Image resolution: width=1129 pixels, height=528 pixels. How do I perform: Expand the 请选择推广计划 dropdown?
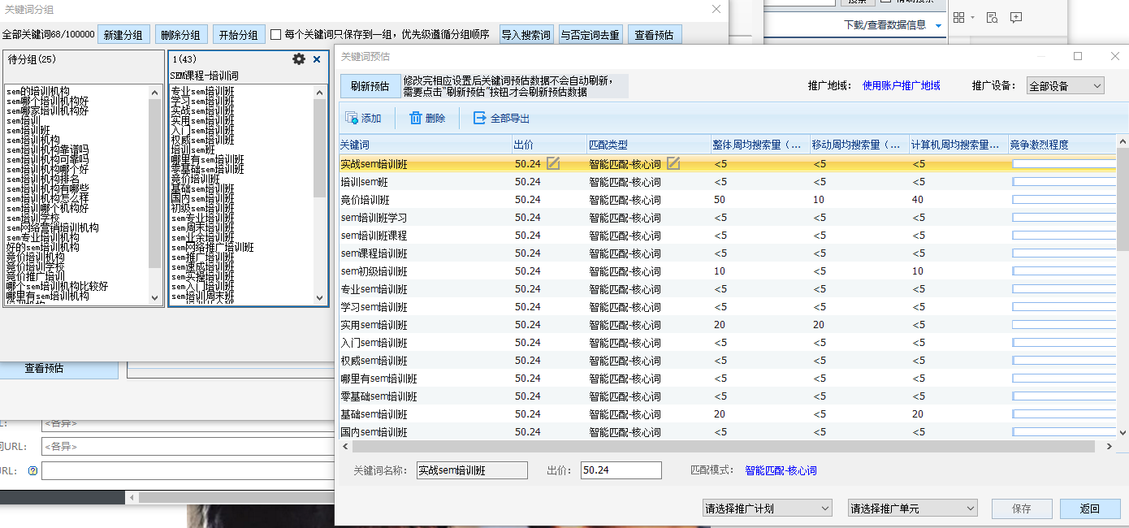click(x=767, y=509)
